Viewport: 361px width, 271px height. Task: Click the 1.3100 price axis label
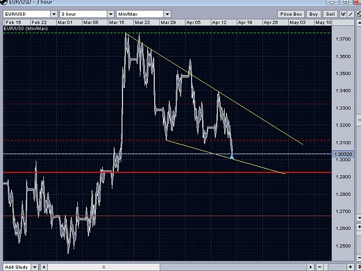[x=343, y=143]
